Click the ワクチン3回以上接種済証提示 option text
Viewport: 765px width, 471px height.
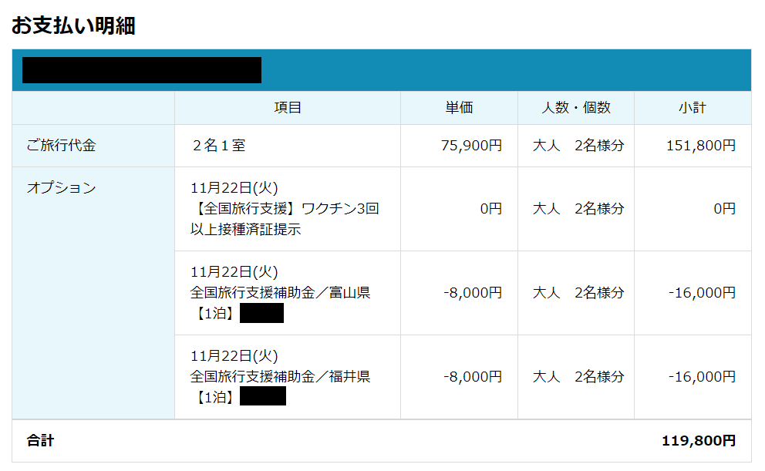[x=285, y=218]
